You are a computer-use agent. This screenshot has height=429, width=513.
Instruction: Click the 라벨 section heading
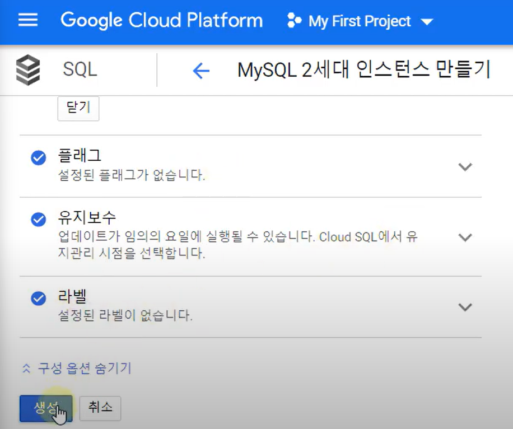coord(72,296)
